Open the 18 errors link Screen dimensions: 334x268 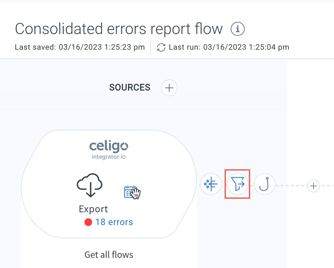[114, 222]
